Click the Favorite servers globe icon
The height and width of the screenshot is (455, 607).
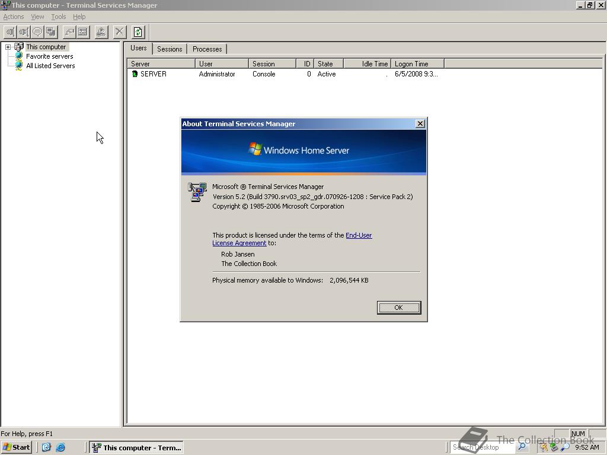(x=18, y=56)
